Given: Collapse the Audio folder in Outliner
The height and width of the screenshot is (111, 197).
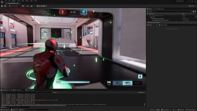Looking at the screenshot, I should 150,17.
